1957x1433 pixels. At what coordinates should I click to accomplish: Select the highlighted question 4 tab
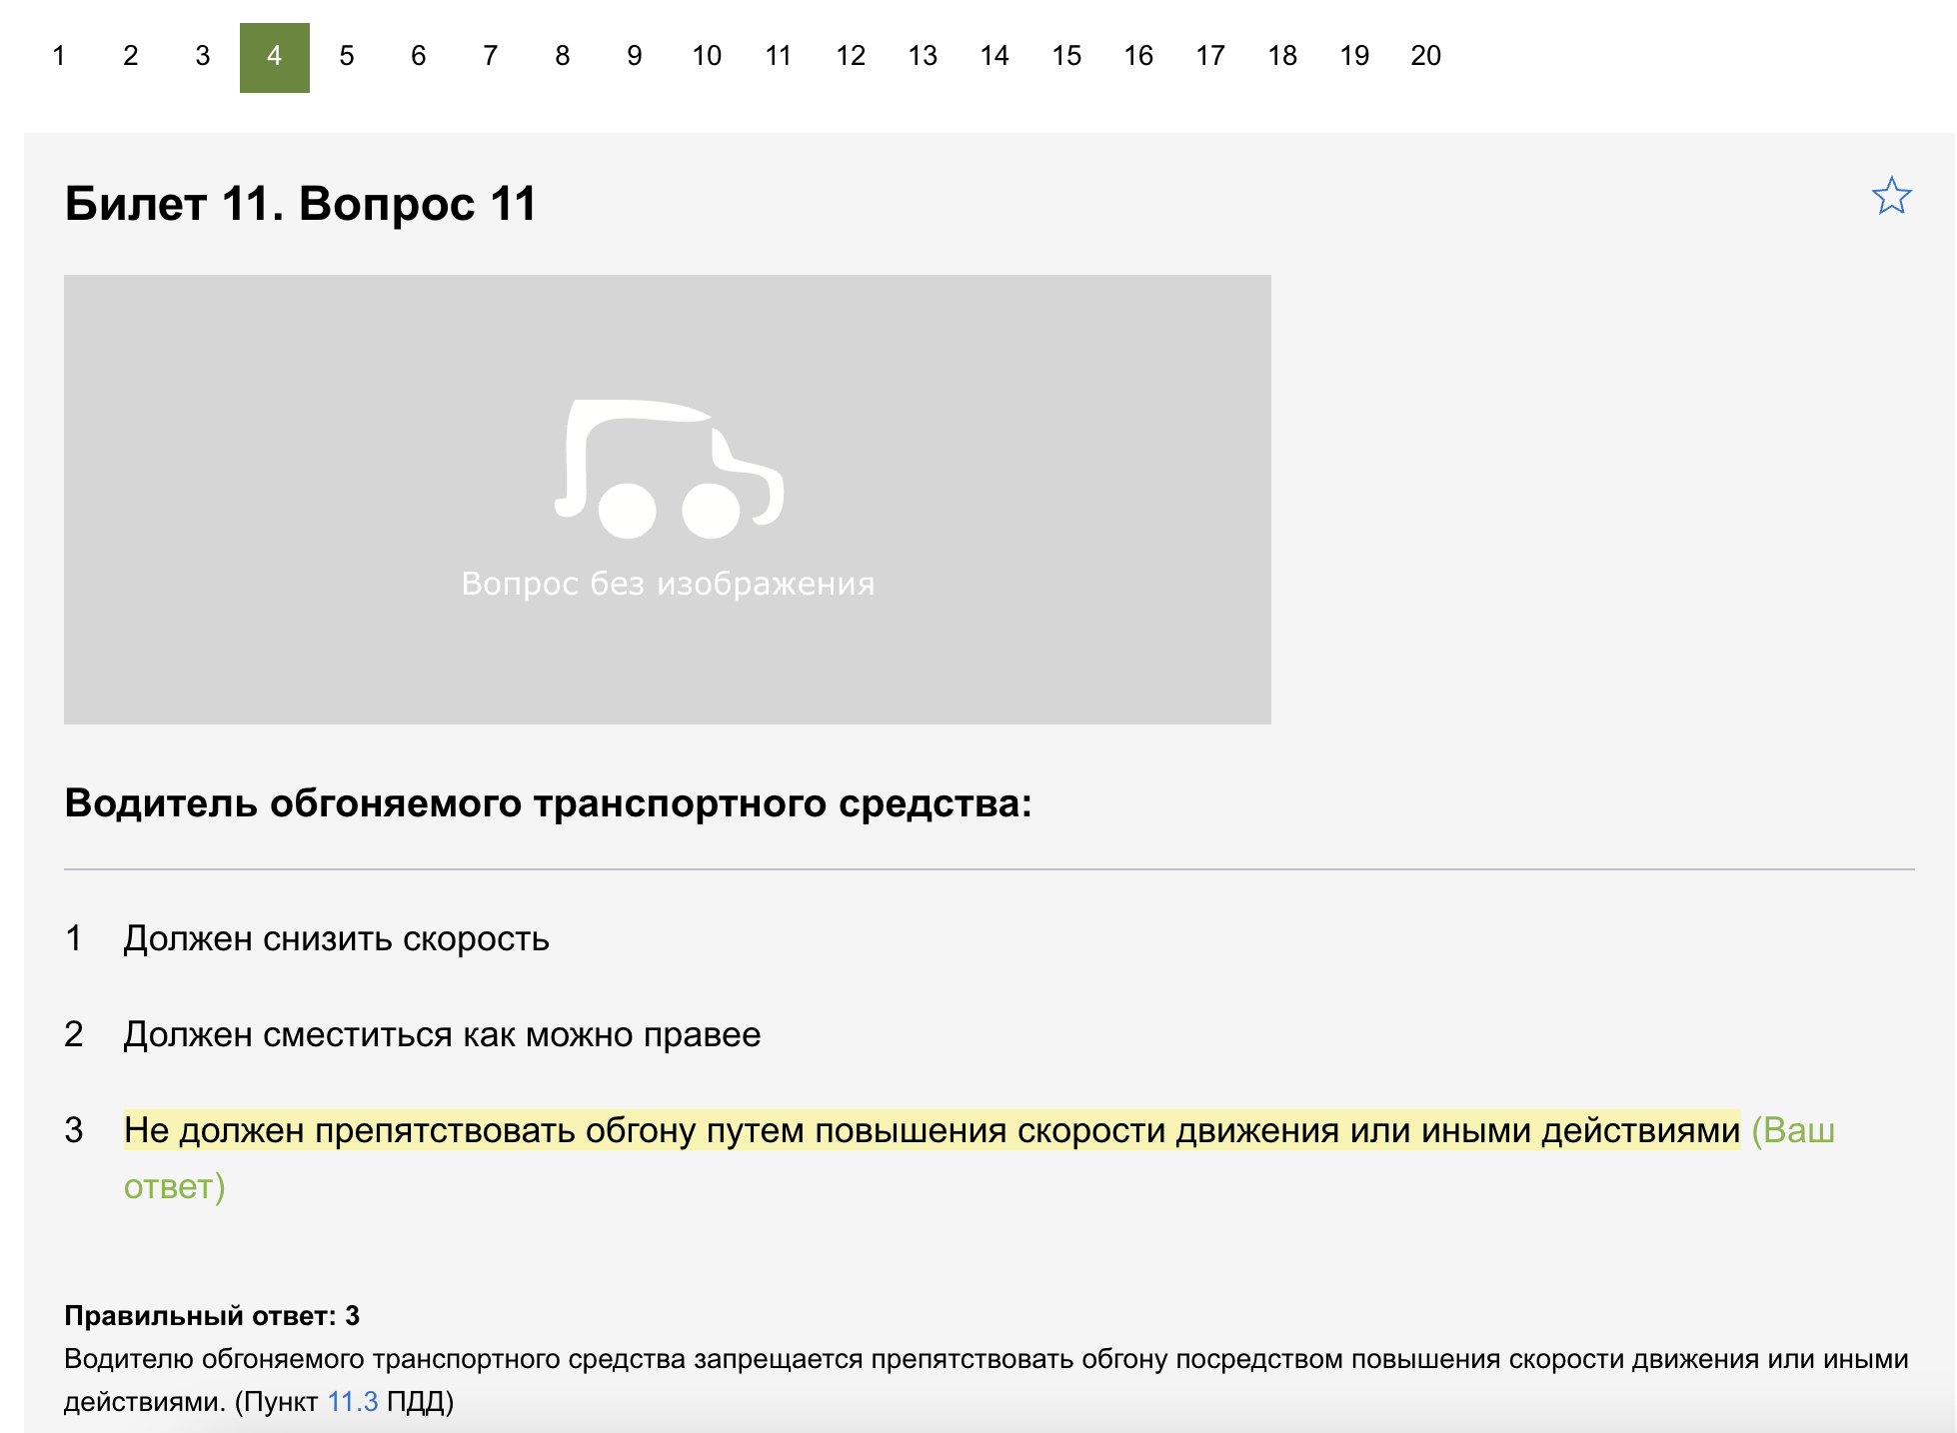click(275, 57)
